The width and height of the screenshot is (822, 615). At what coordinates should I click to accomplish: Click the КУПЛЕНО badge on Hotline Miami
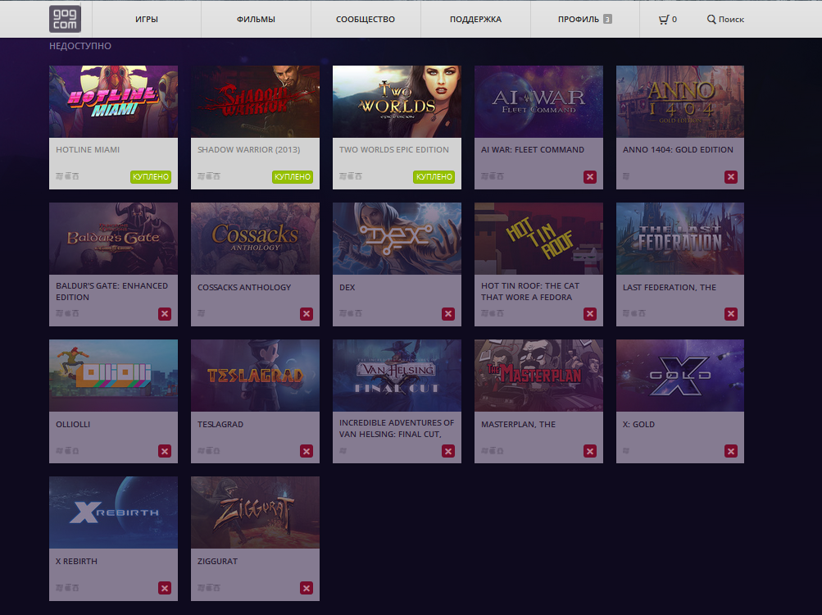[x=152, y=175]
